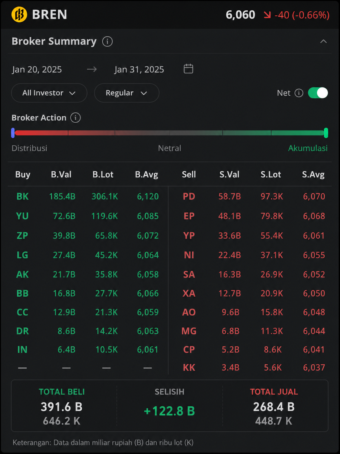Click the red down-arrow price change icon

click(267, 15)
